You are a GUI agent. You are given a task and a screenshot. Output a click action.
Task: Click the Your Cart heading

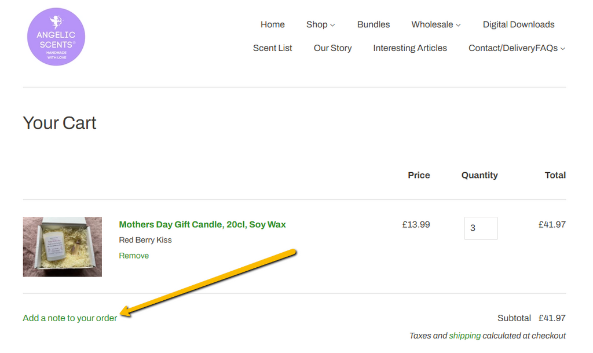(60, 123)
